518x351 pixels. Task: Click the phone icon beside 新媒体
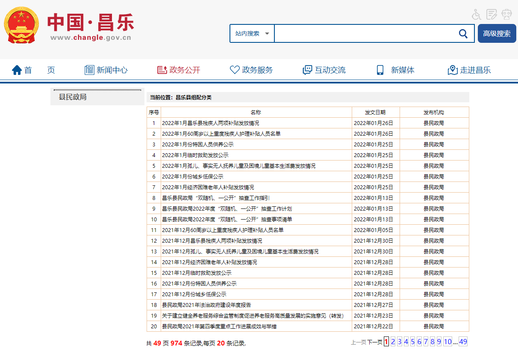click(380, 70)
